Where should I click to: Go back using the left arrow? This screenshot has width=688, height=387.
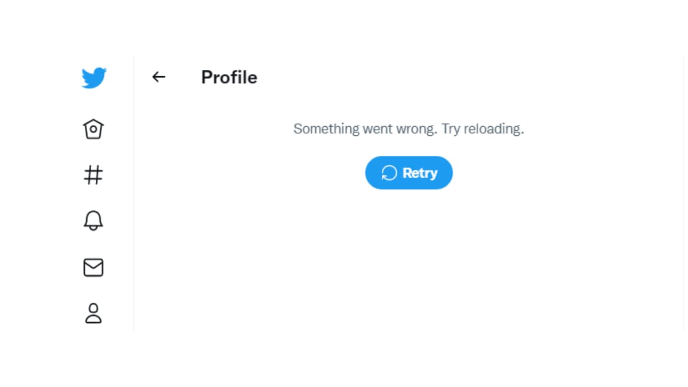pos(159,77)
